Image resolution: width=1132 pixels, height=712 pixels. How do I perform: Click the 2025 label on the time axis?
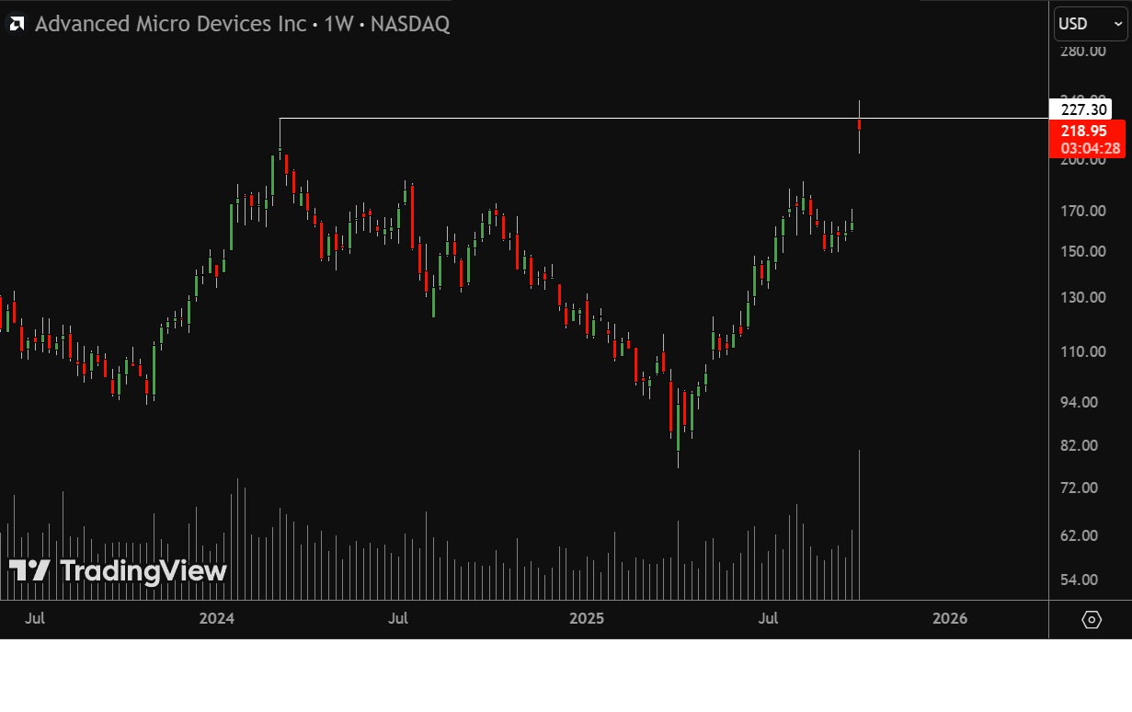[587, 618]
